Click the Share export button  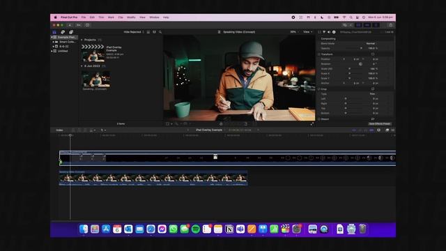coord(391,25)
